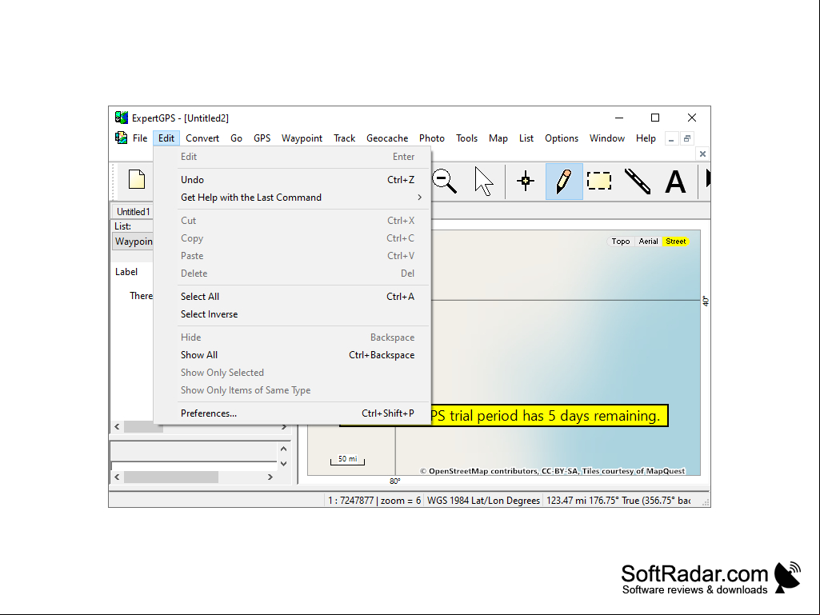Click the lower pane scroll right arrow
Viewport: 820px width, 615px height.
[270, 477]
